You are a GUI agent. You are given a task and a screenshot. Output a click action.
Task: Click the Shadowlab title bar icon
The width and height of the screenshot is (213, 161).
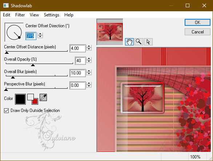point(6,5)
